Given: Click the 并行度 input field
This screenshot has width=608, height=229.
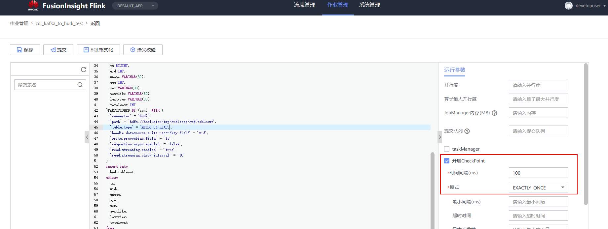Looking at the screenshot, I should 538,85.
